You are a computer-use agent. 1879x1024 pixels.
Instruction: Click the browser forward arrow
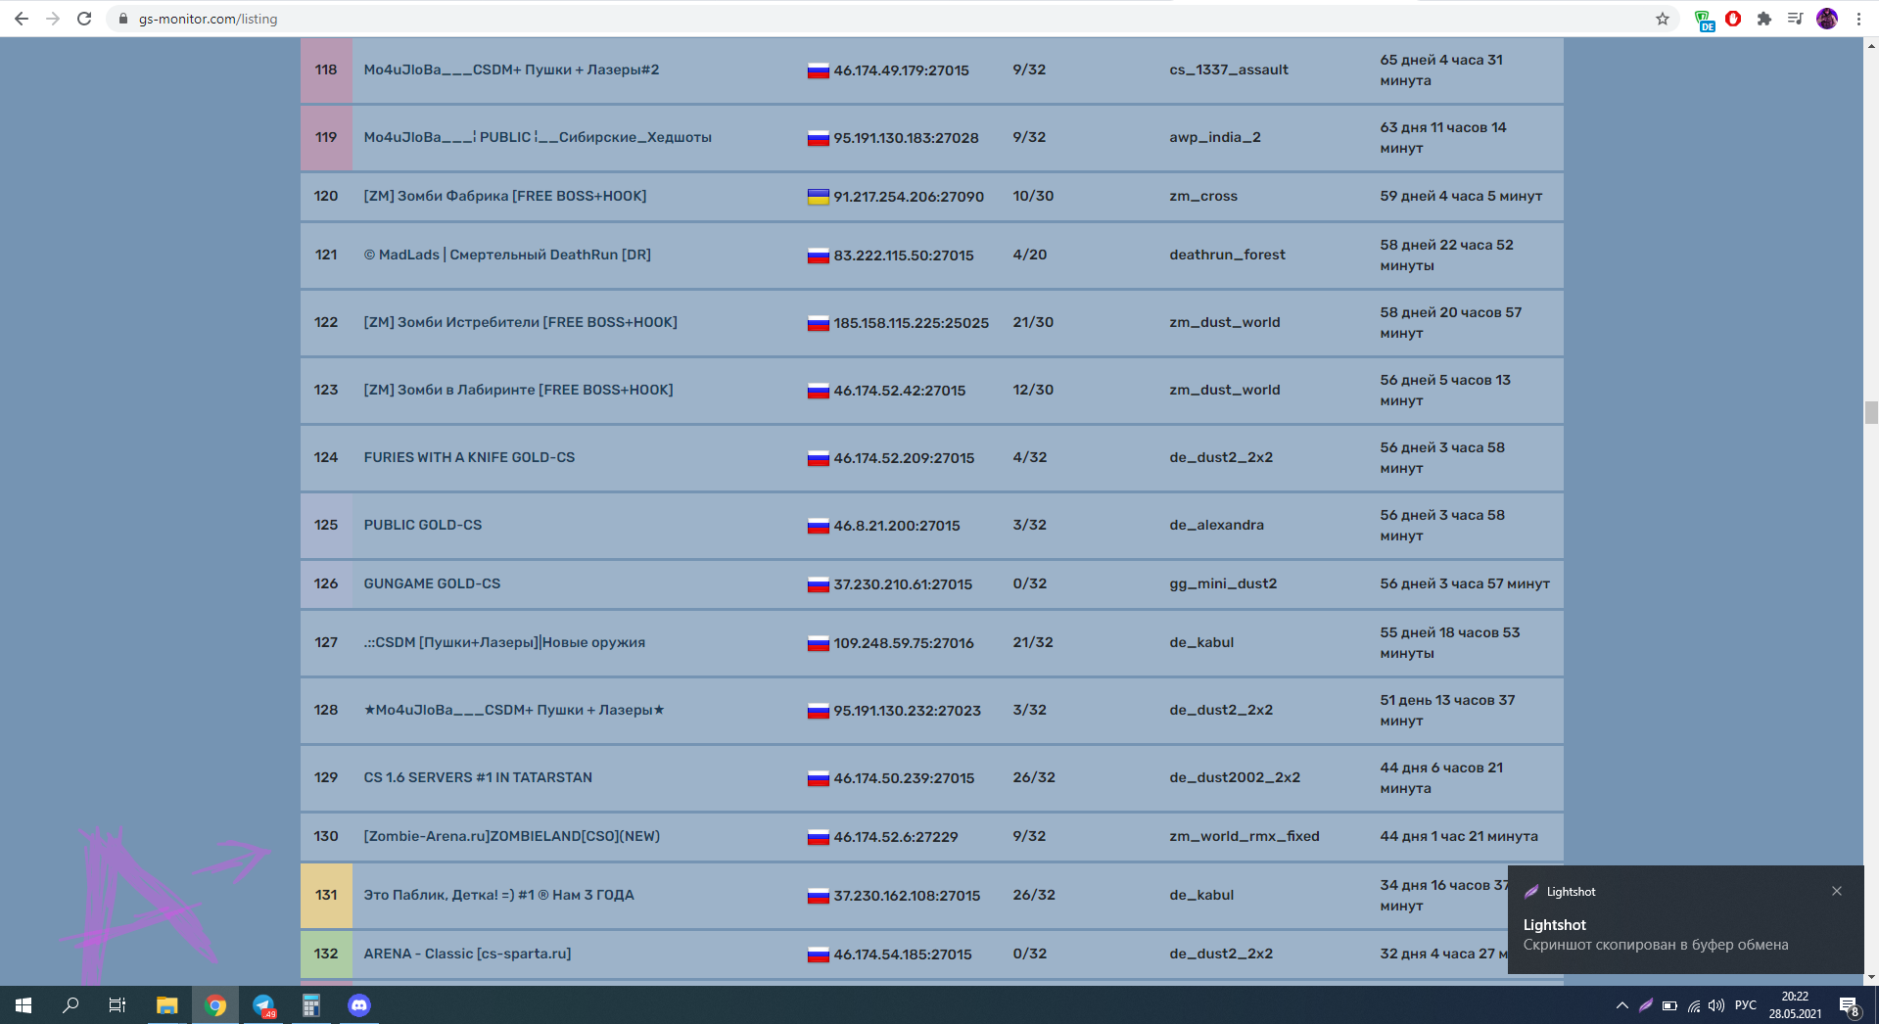tap(53, 19)
